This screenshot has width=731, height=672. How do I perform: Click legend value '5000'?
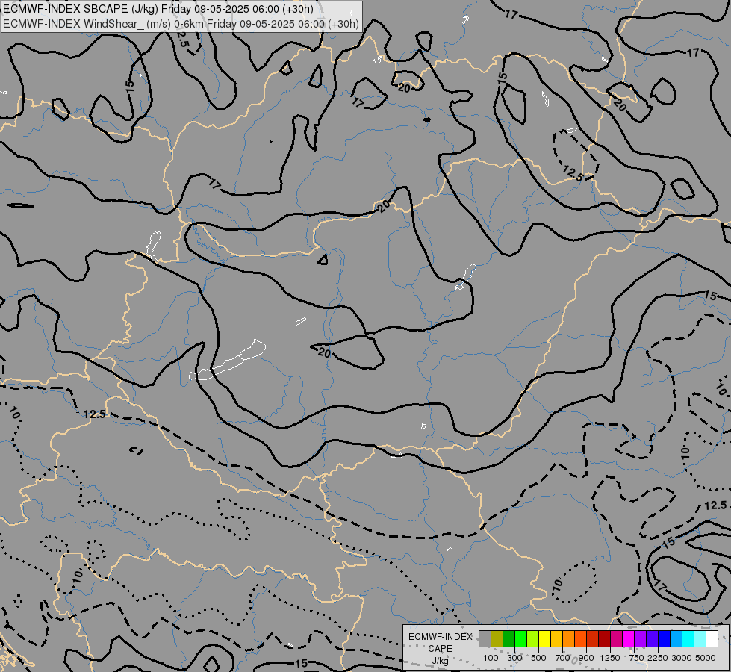(706, 658)
